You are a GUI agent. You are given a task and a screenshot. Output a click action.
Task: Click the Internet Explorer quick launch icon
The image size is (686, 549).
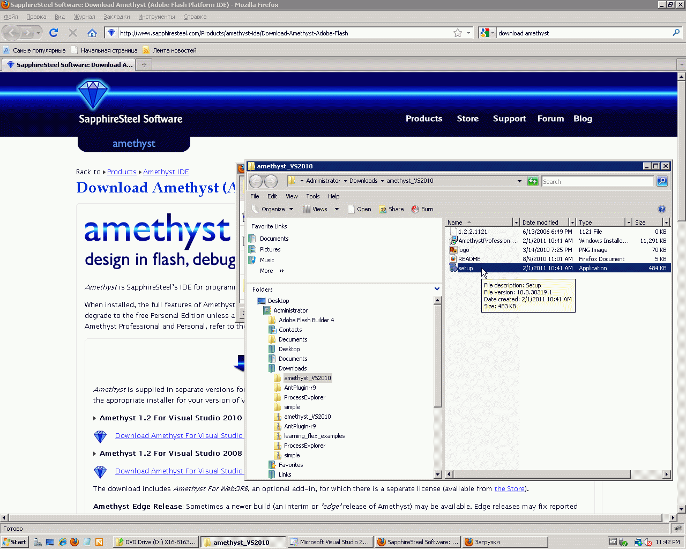pos(62,542)
